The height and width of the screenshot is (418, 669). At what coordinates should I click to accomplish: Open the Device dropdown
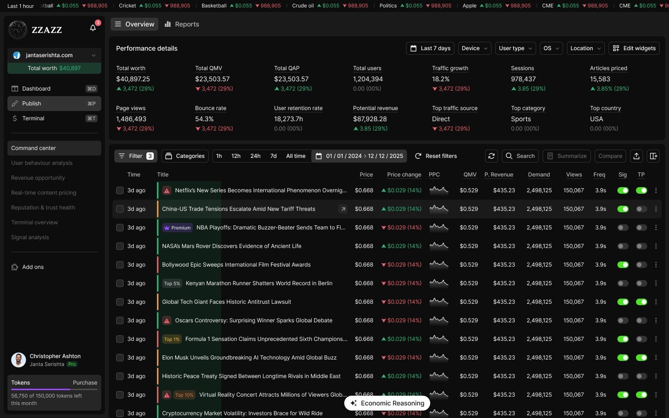(474, 48)
